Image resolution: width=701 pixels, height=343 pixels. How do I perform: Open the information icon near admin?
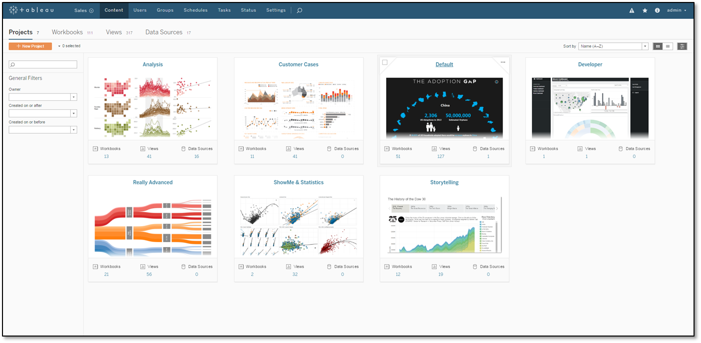[657, 10]
